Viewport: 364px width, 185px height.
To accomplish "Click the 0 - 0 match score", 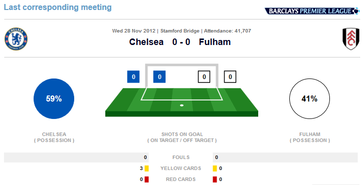I will 181,42.
